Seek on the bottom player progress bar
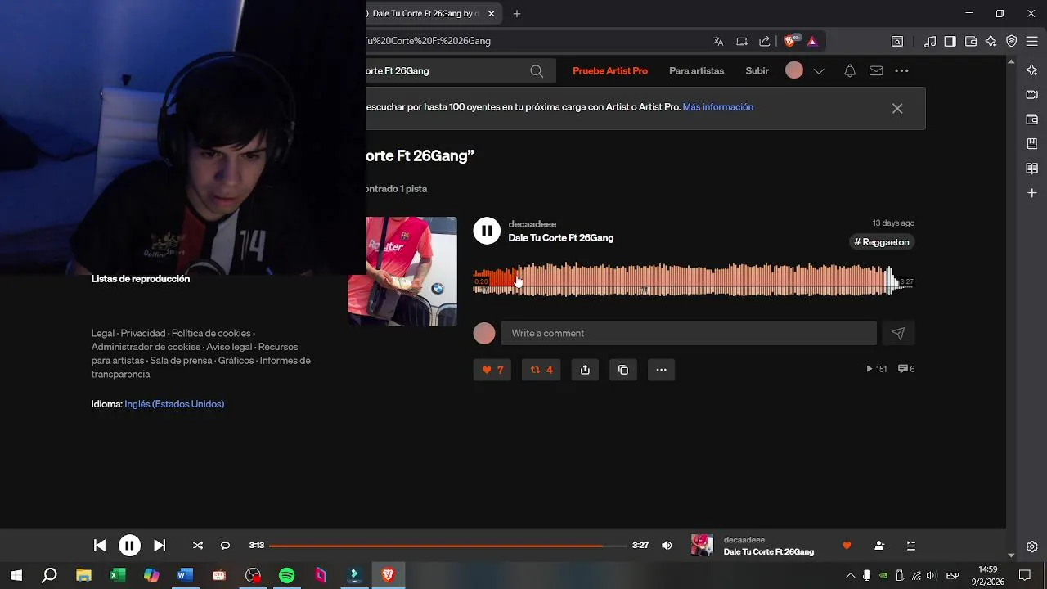The image size is (1047, 589). 448,546
